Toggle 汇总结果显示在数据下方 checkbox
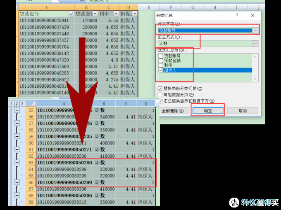281x210 pixels. (x=160, y=101)
